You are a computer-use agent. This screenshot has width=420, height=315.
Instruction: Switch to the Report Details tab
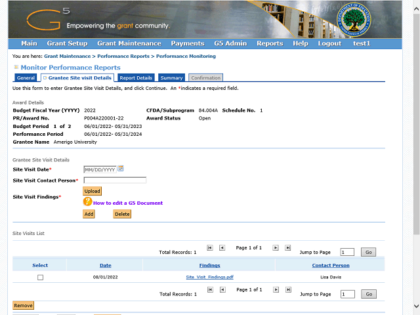point(136,78)
